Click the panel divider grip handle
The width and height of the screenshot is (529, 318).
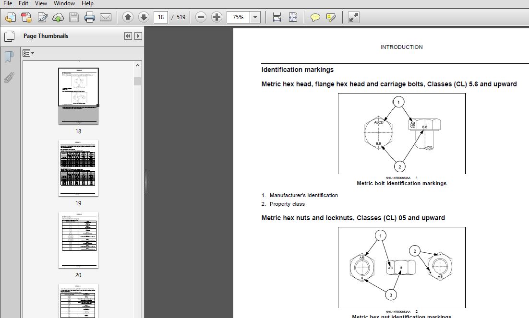pyautogui.click(x=145, y=181)
